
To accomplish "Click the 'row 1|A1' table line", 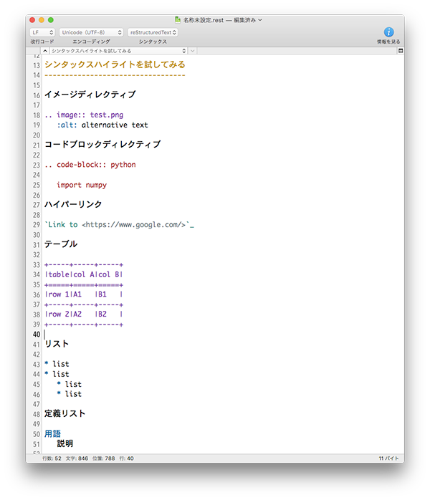I will click(x=84, y=294).
